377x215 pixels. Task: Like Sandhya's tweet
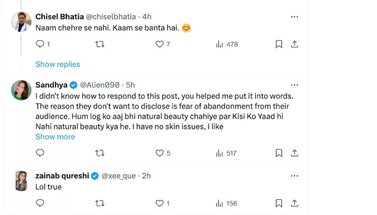click(x=159, y=153)
